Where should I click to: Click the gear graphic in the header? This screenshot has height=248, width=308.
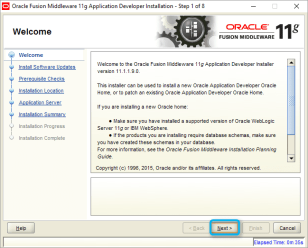pyautogui.click(x=186, y=31)
